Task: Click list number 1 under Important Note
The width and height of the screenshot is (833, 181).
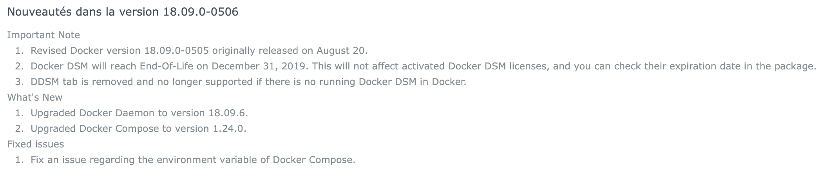Action: [20, 50]
